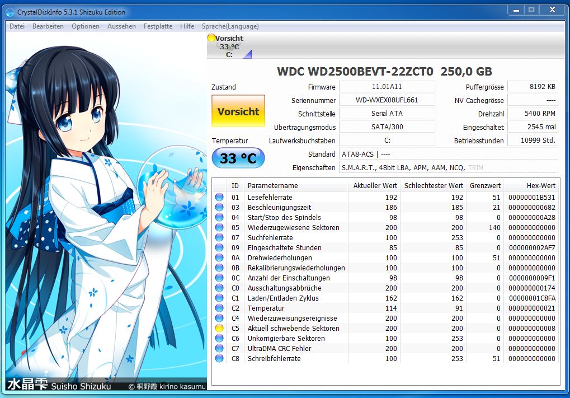Click hex value 00000001B531
The height and width of the screenshot is (398, 570).
pos(532,197)
